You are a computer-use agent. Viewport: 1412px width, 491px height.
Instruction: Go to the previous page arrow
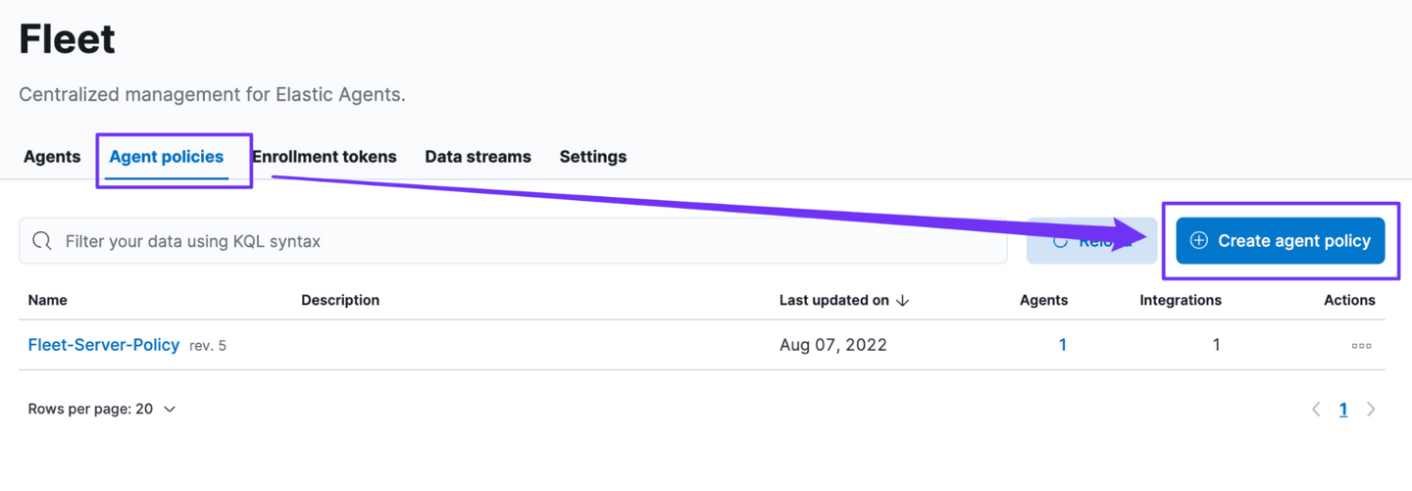tap(1316, 410)
